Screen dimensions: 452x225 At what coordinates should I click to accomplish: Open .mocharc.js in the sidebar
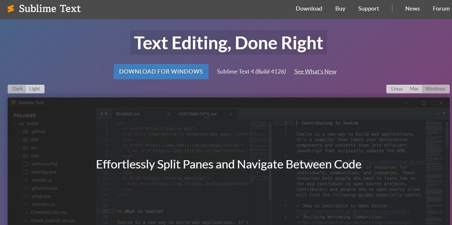(x=43, y=204)
